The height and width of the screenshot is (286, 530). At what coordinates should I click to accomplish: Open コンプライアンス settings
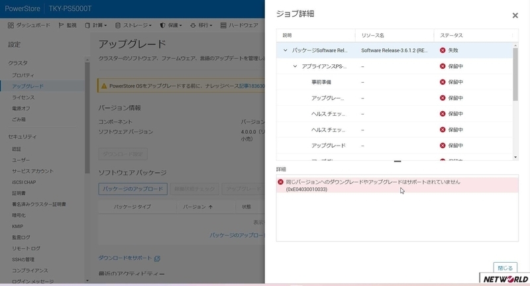click(x=30, y=271)
